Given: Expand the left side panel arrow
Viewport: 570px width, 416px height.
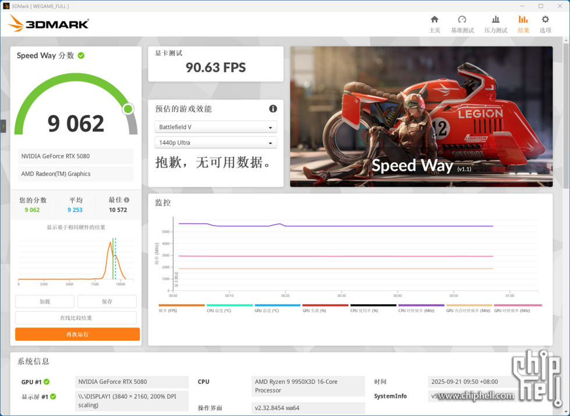Looking at the screenshot, I should [3, 126].
